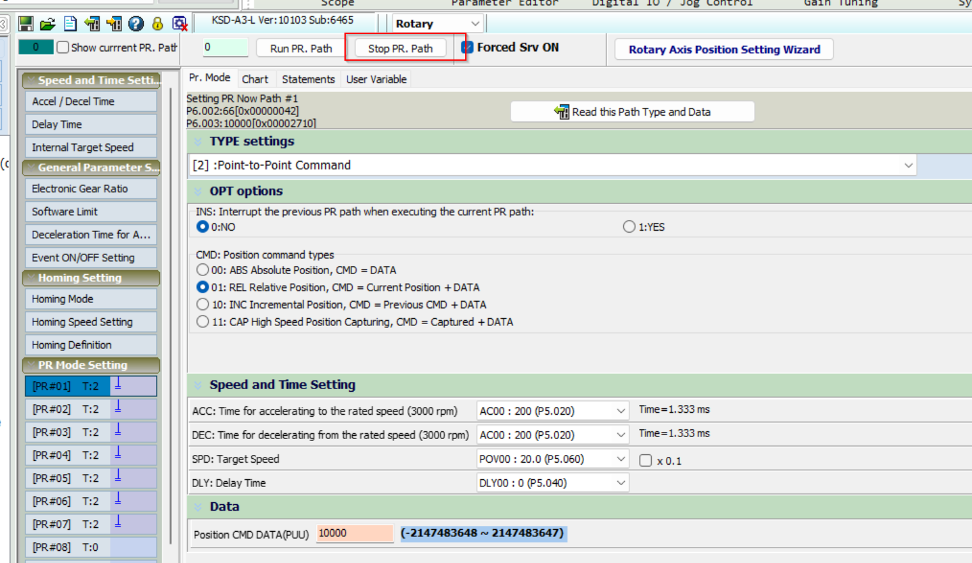
Task: Click icon on Read this Path Type button
Action: [561, 112]
